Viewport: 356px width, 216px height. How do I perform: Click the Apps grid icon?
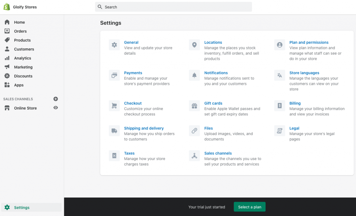pyautogui.click(x=7, y=85)
